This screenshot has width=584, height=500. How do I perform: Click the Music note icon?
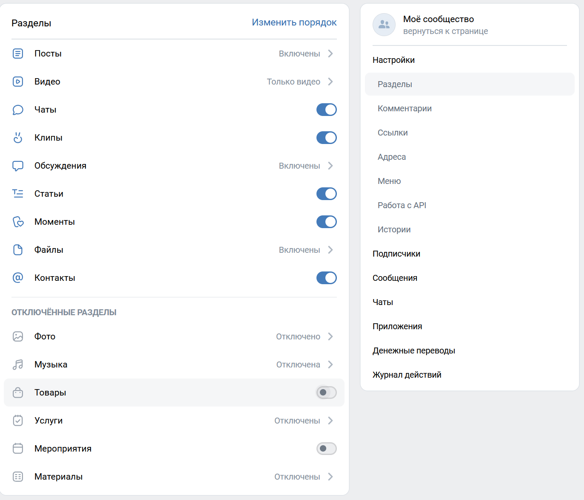(18, 364)
